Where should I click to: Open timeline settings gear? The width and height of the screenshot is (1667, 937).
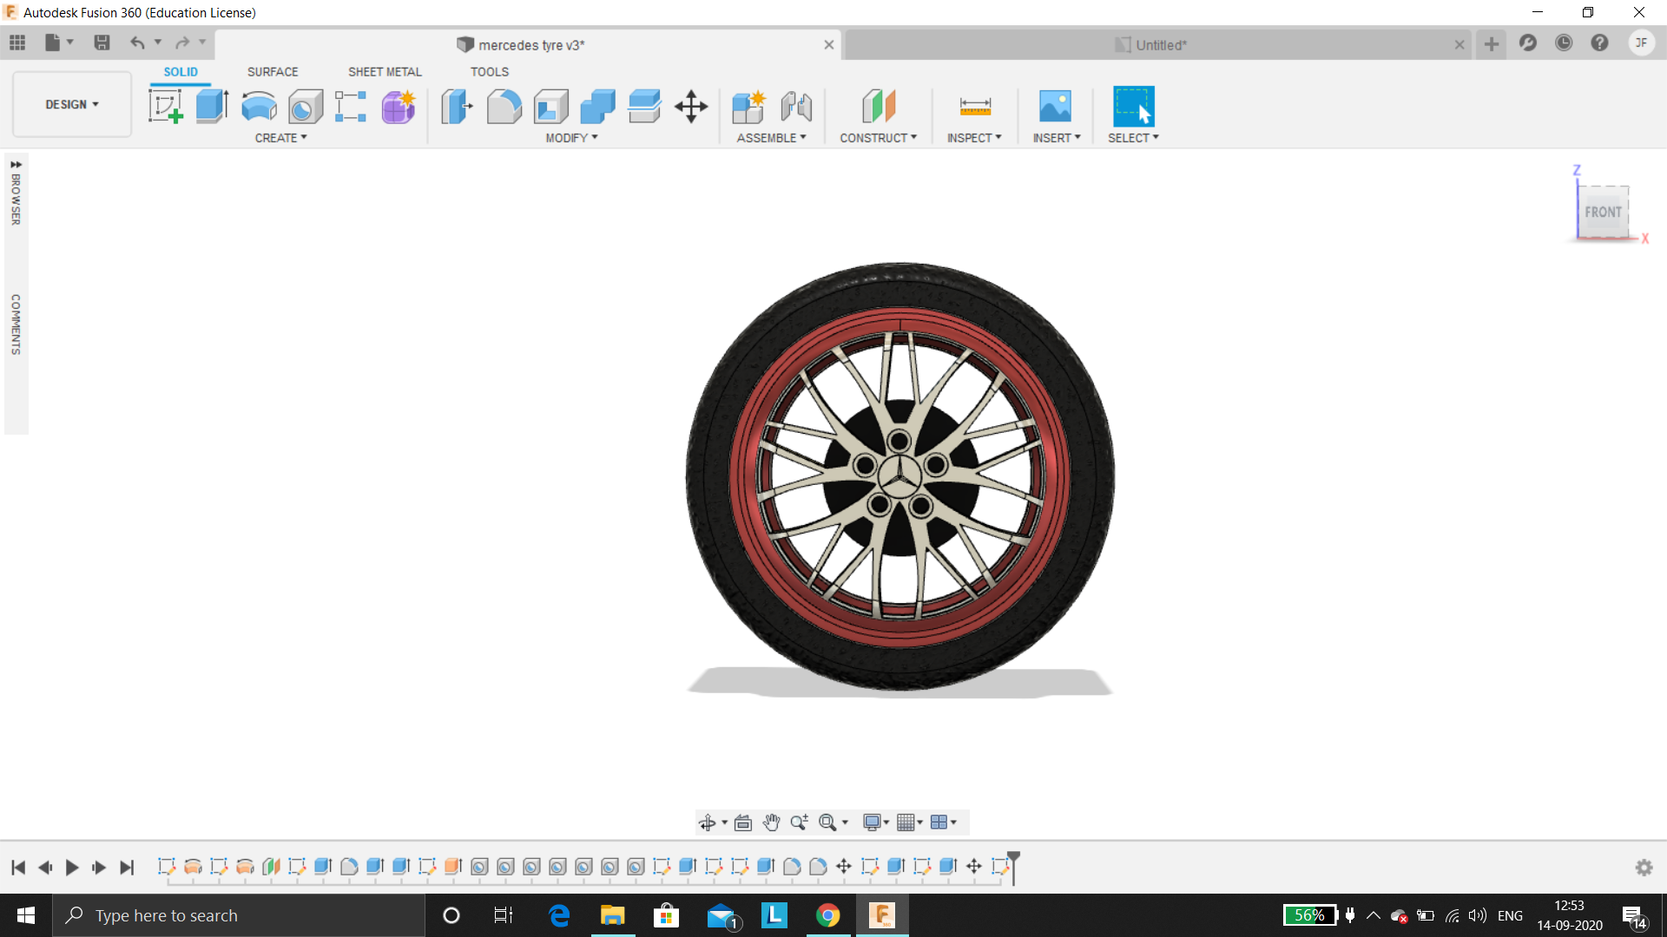point(1644,867)
